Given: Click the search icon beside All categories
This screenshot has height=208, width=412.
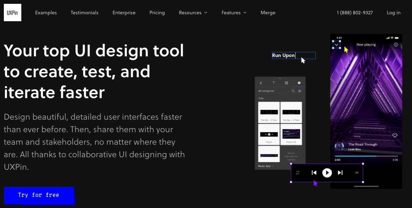Looking at the screenshot, I should click(293, 91).
